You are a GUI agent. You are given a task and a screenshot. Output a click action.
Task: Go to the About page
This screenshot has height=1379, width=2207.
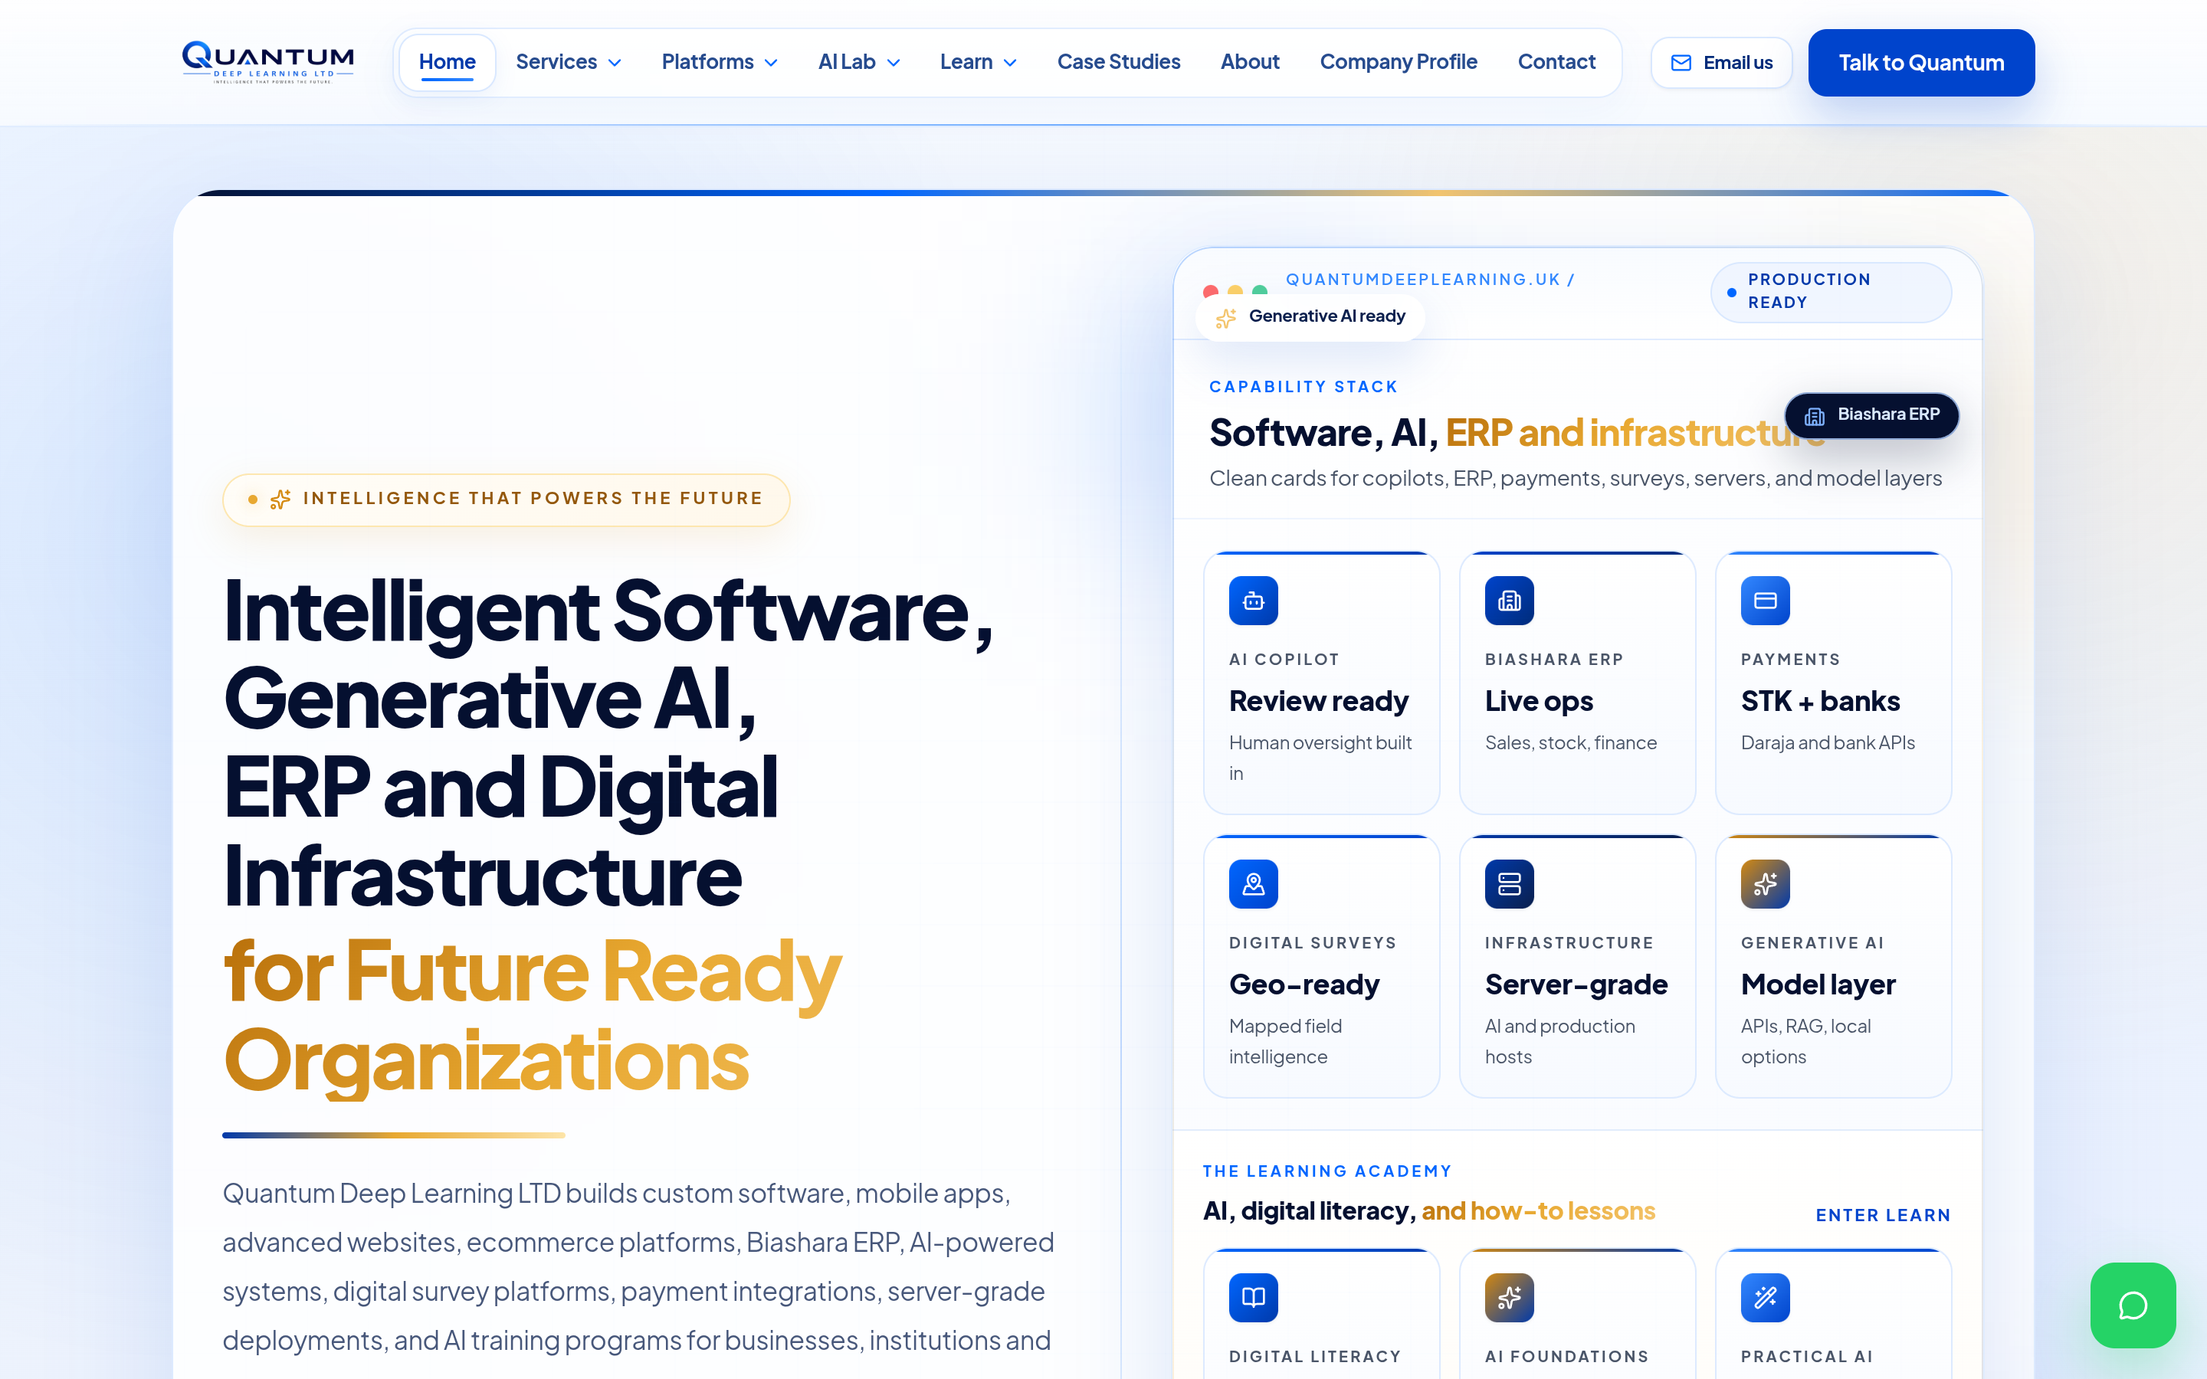pos(1249,62)
